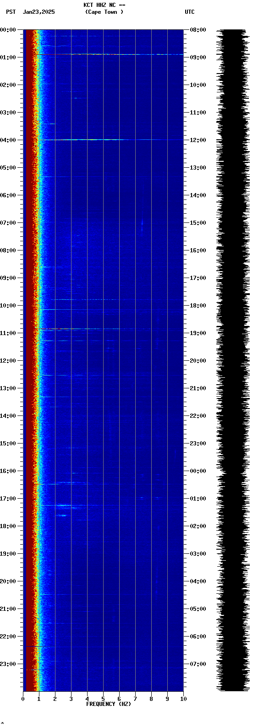The image size is (253, 728).
Task: Click the 10:00 PST time label
Action: (8, 306)
